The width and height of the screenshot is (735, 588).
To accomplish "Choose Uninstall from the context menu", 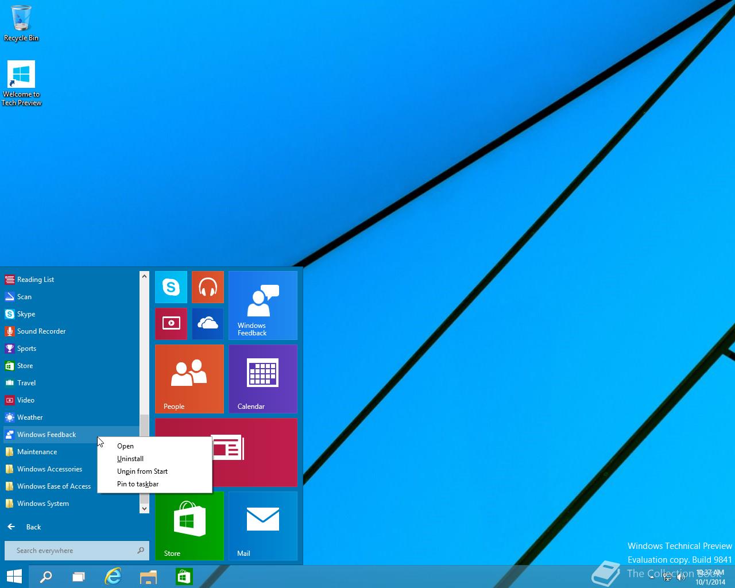I will [x=155, y=459].
